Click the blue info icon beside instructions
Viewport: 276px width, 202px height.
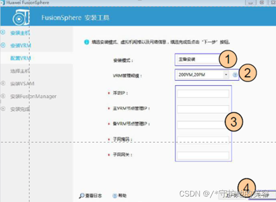(87, 42)
